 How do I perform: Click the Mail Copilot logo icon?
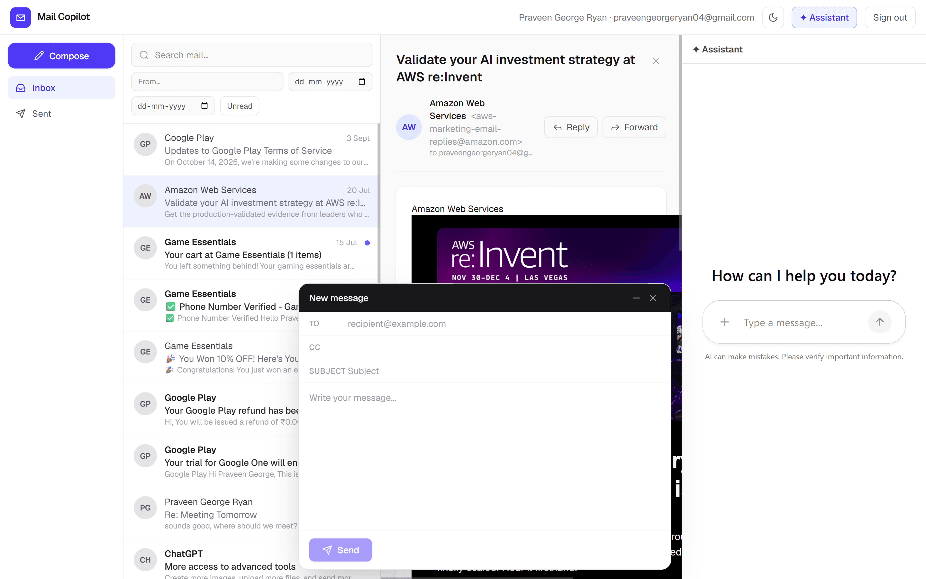[x=20, y=17]
